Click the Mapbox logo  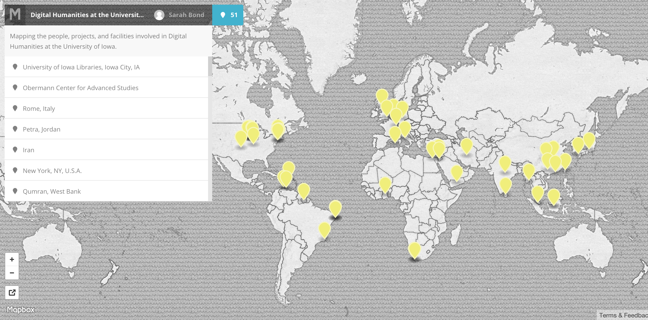pos(21,309)
